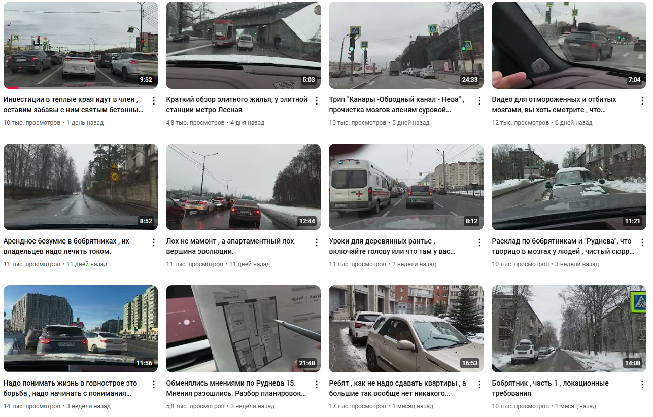The width and height of the screenshot is (653, 417).
Task: Play the 24:33 video with traffic lights thumbnail
Action: [406, 45]
